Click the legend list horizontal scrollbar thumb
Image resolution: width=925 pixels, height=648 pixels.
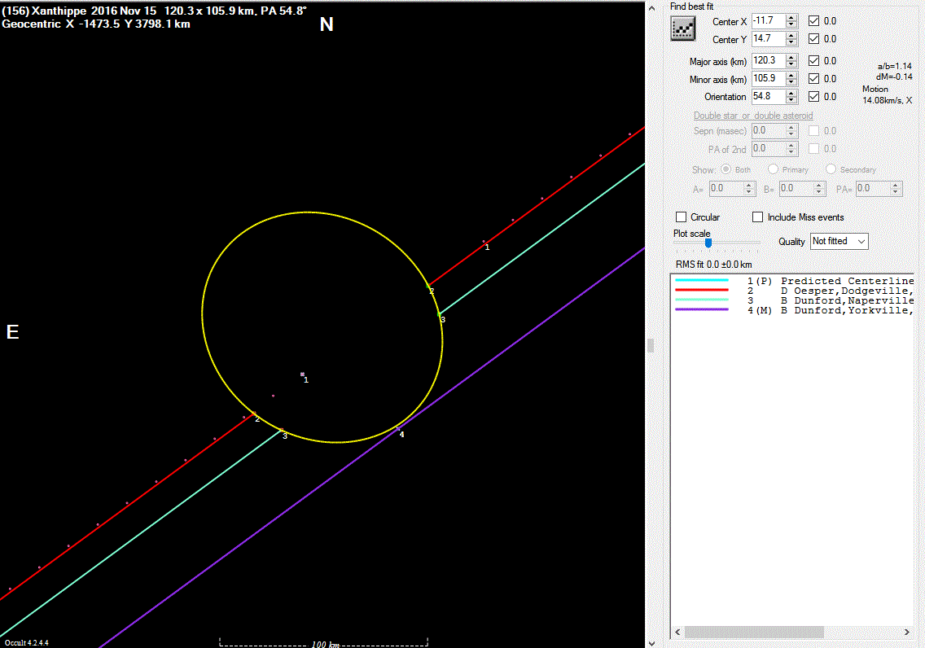tap(754, 632)
